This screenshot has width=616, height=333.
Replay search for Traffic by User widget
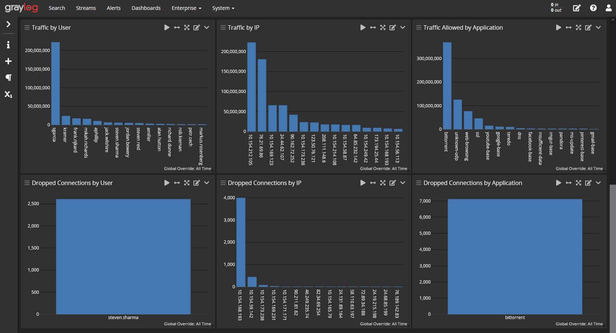(x=167, y=27)
